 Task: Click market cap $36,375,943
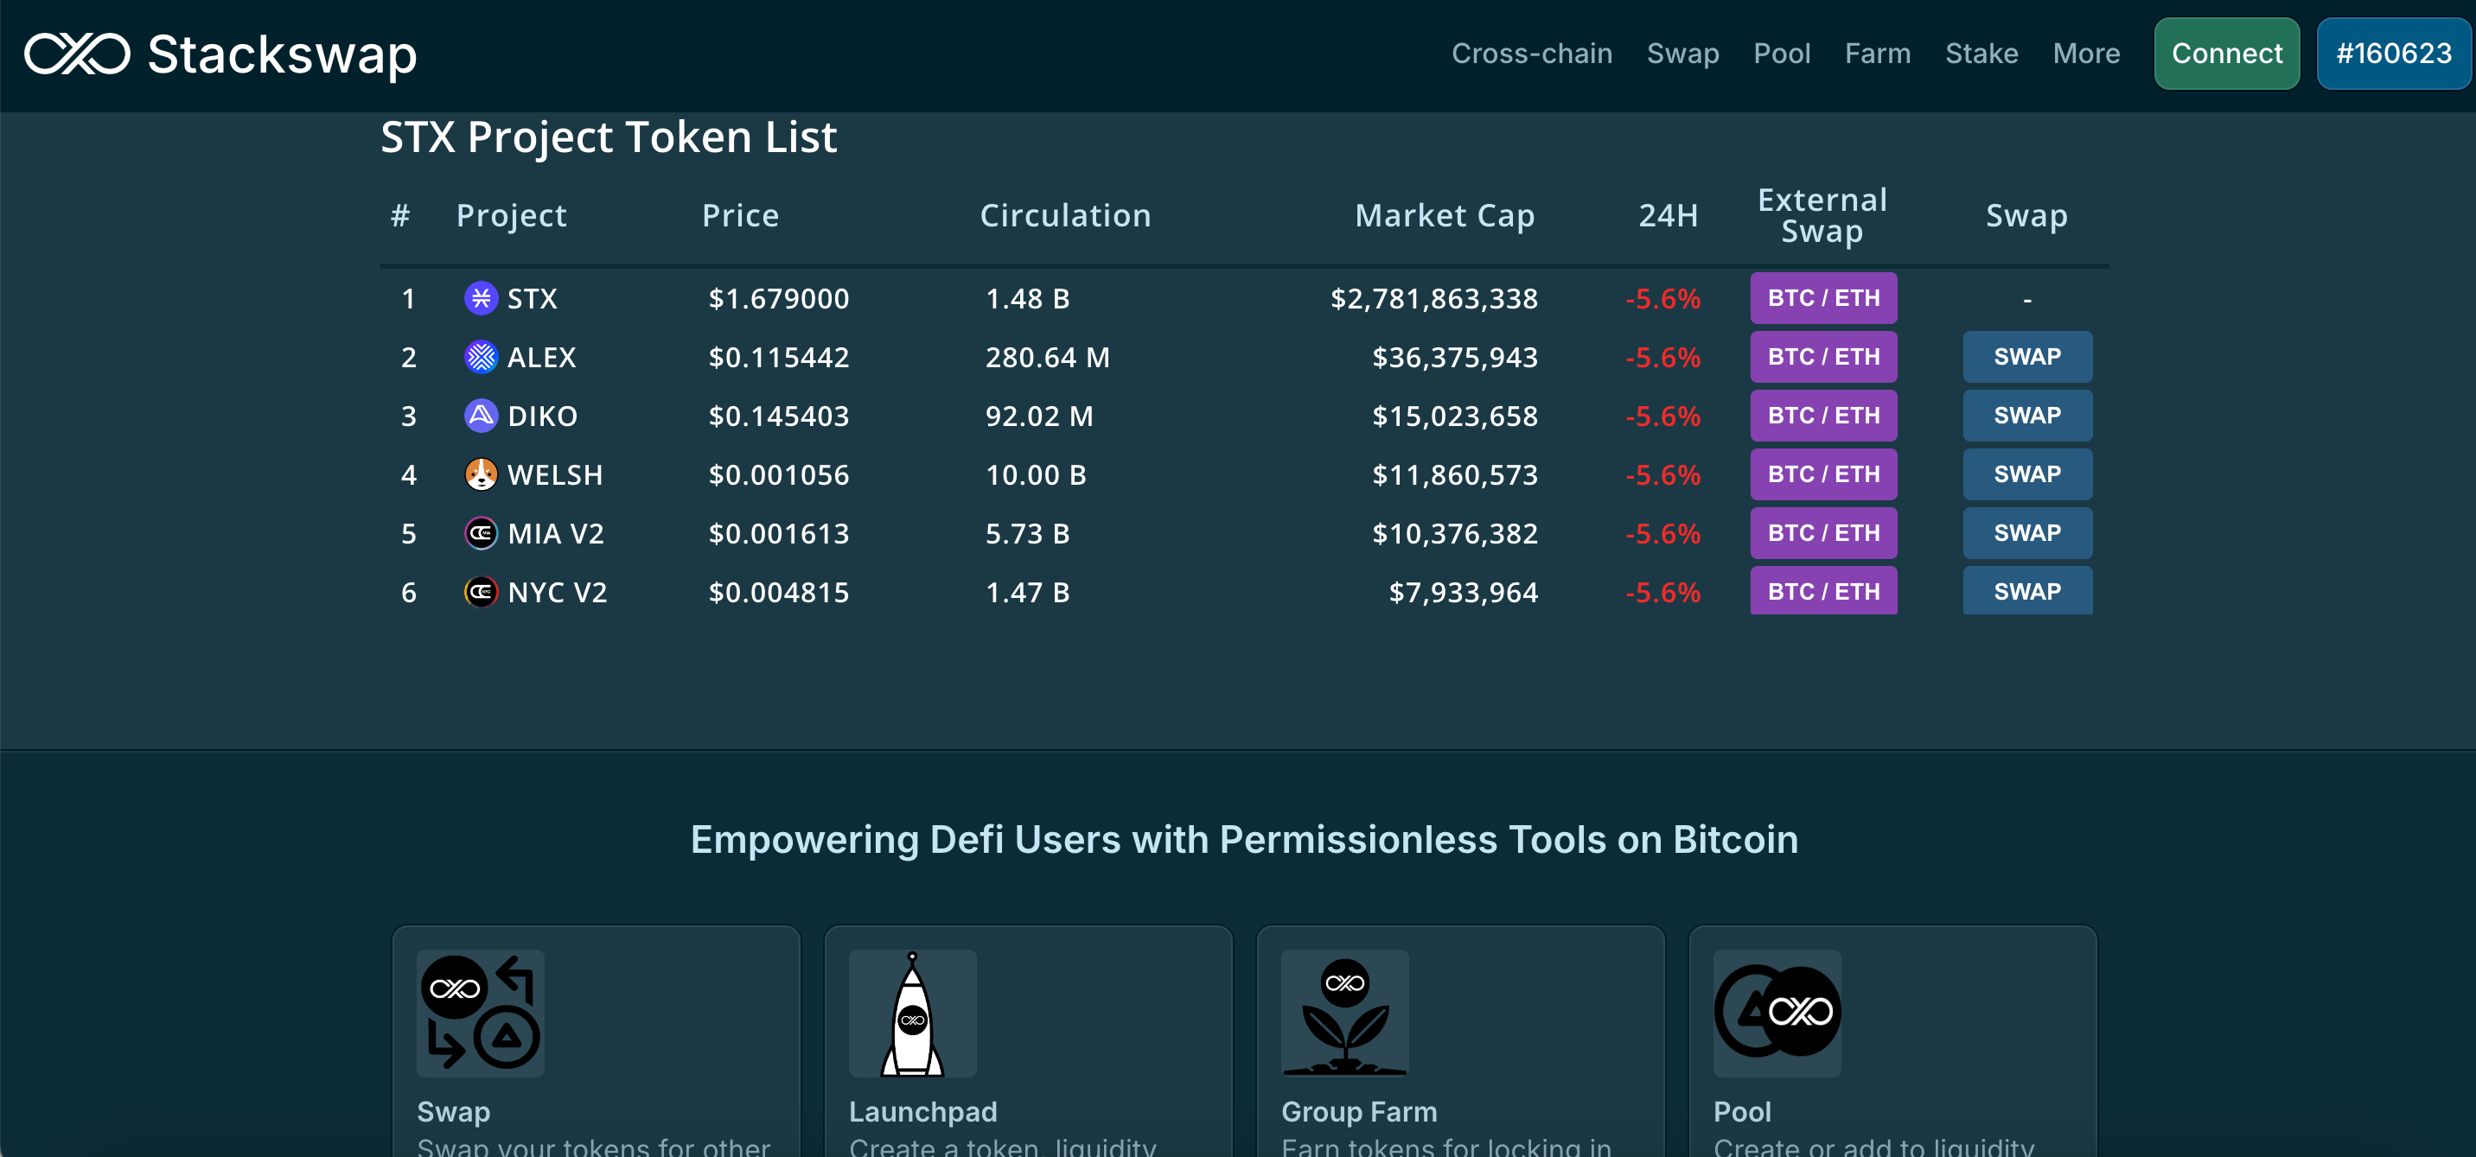tap(1455, 358)
